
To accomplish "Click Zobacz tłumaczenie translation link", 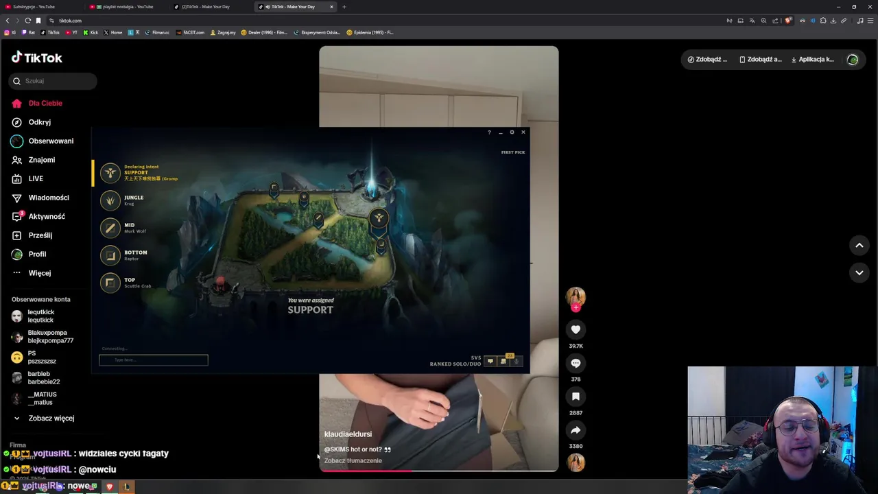I will [353, 460].
